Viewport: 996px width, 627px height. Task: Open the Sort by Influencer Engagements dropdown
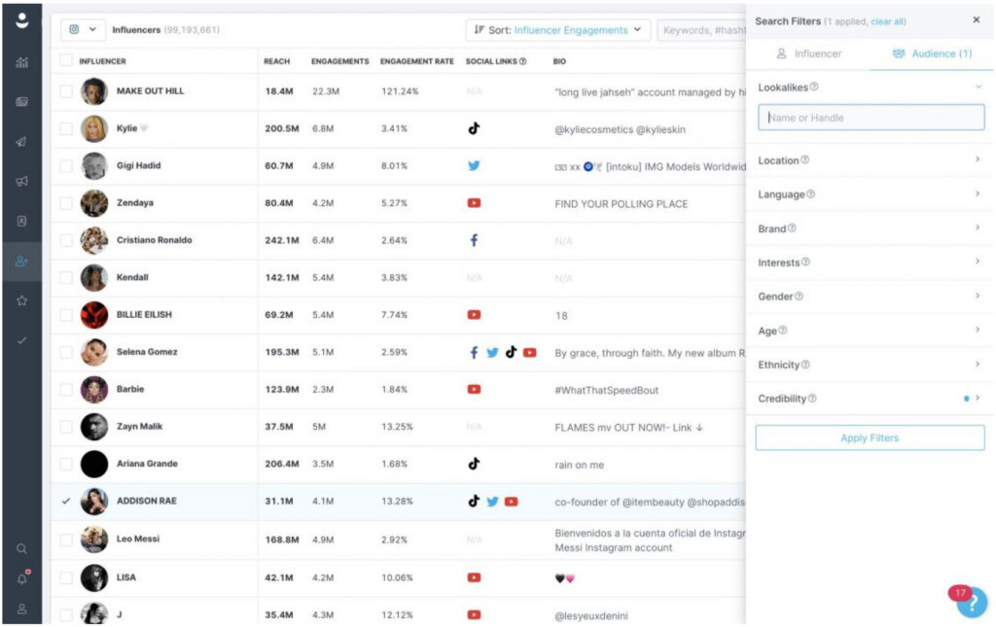[556, 29]
